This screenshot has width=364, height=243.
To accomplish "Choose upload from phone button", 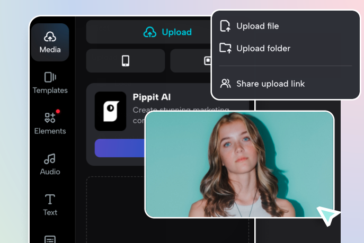I will point(126,61).
